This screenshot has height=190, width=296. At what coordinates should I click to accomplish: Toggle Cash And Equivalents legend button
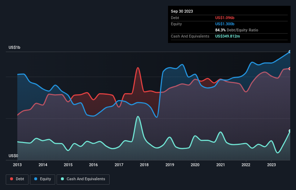click(x=83, y=179)
